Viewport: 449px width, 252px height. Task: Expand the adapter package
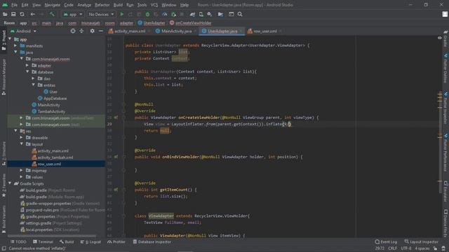point(27,65)
